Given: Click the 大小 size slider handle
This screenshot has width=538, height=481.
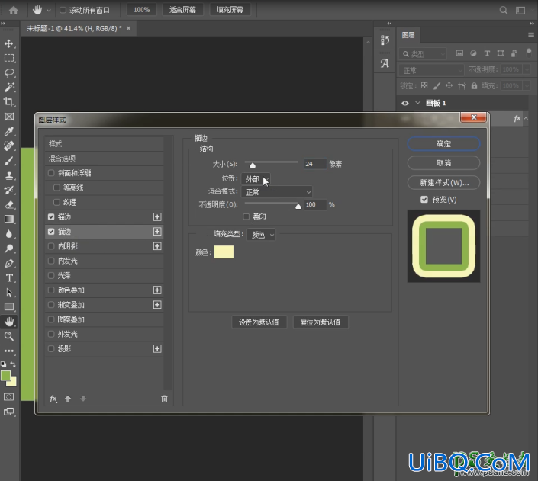Looking at the screenshot, I should (253, 165).
